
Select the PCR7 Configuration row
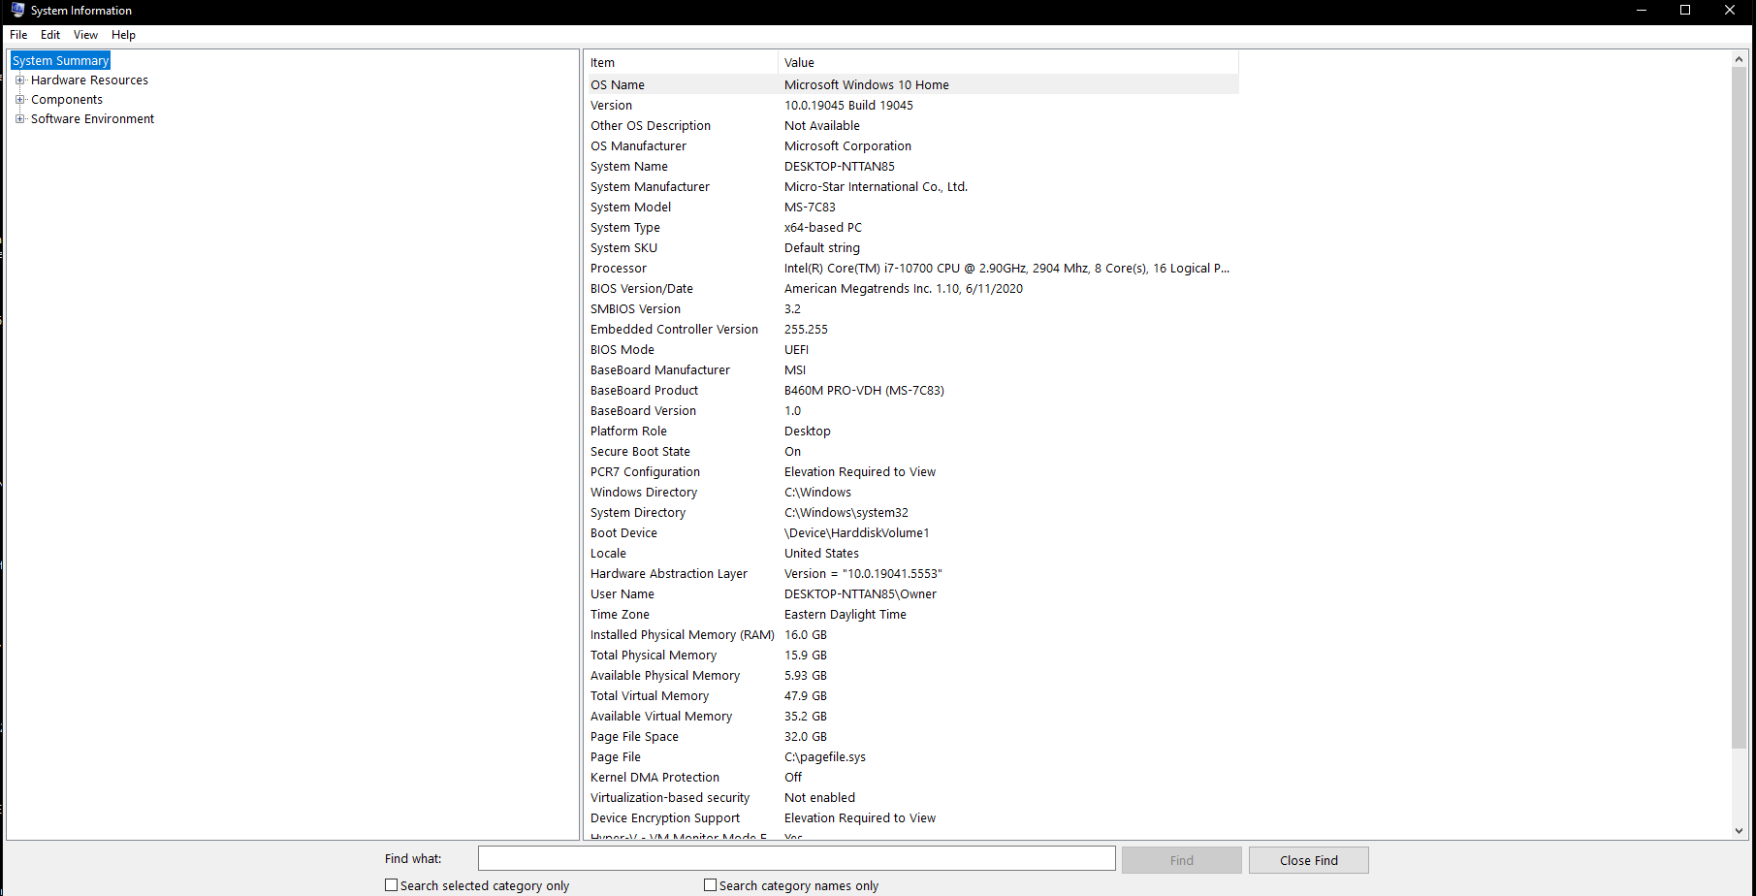pyautogui.click(x=913, y=471)
